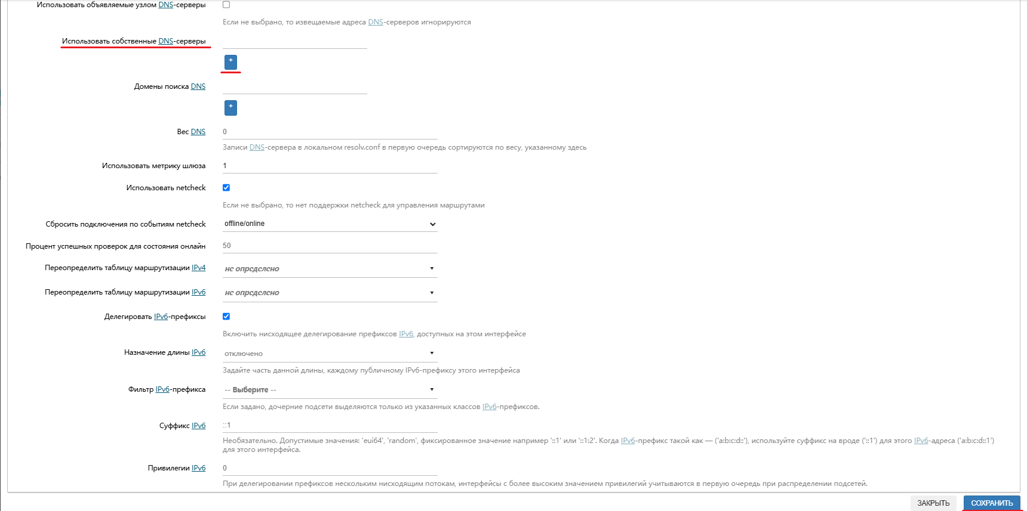Disable the 'Использовать netcheck' checkbox

coord(226,188)
